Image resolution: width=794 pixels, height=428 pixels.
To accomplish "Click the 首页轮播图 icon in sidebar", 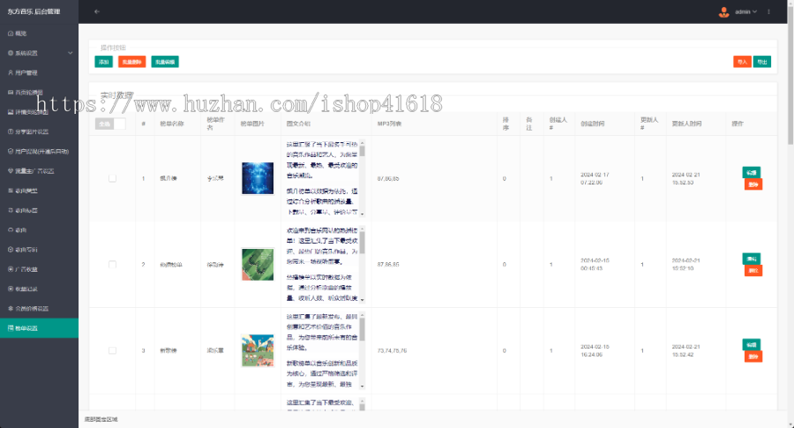I will [x=10, y=92].
